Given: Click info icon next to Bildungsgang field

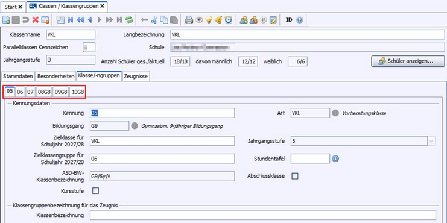Looking at the screenshot, I should click(135, 126).
